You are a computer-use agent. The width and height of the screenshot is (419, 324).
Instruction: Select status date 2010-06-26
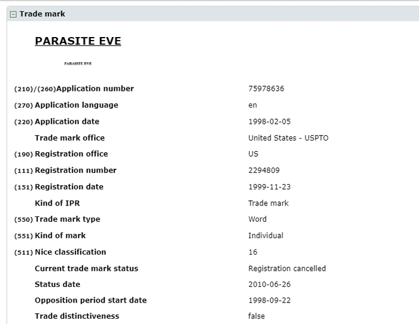(269, 285)
